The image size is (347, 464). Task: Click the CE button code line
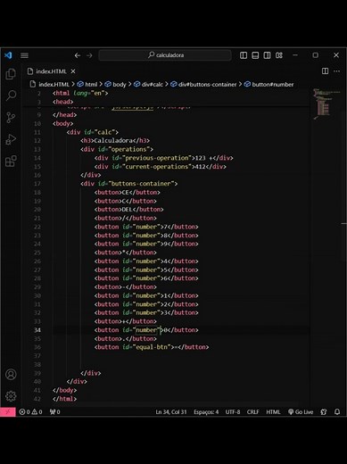point(128,193)
